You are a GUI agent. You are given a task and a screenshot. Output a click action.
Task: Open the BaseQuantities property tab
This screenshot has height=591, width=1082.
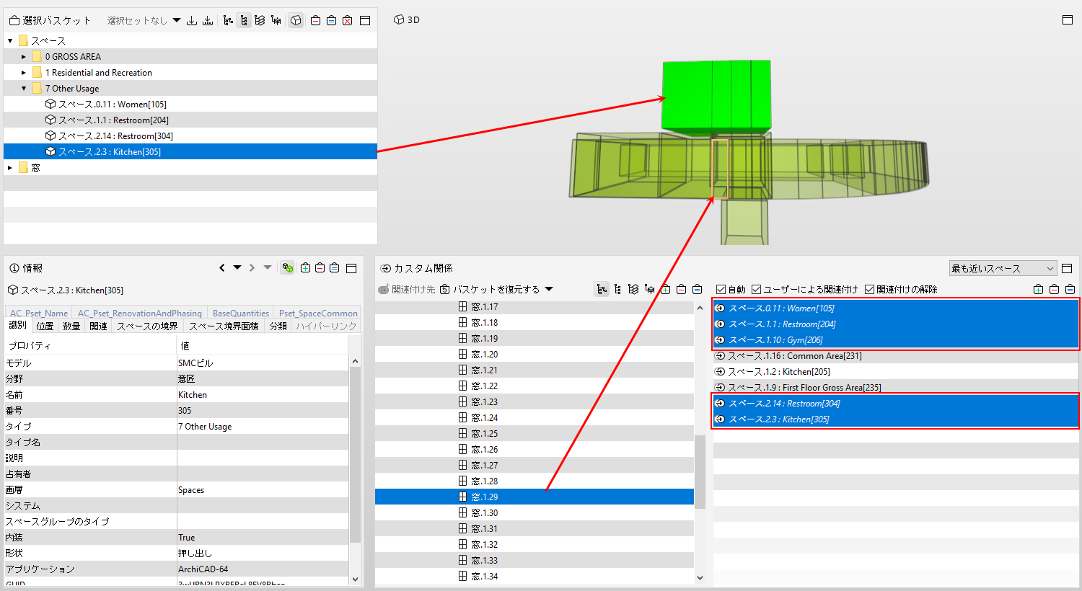[x=241, y=314]
